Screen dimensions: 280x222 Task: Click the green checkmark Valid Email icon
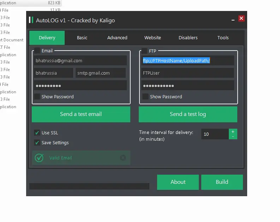(39, 158)
